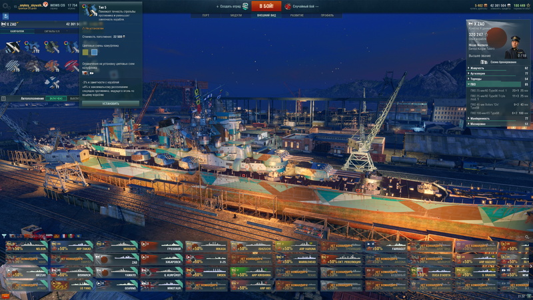Image resolution: width=533 pixels, height=300 pixels.
Task: Collapse the ПВО anti-air section
Action: (x=498, y=84)
